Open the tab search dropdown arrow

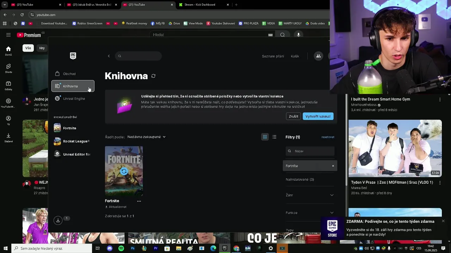(5, 5)
